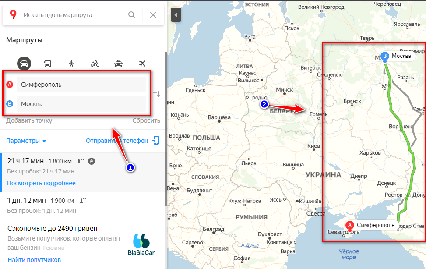Click the Сэкономьте до 2490 гривен ad title
The image size is (426, 269).
point(53,228)
